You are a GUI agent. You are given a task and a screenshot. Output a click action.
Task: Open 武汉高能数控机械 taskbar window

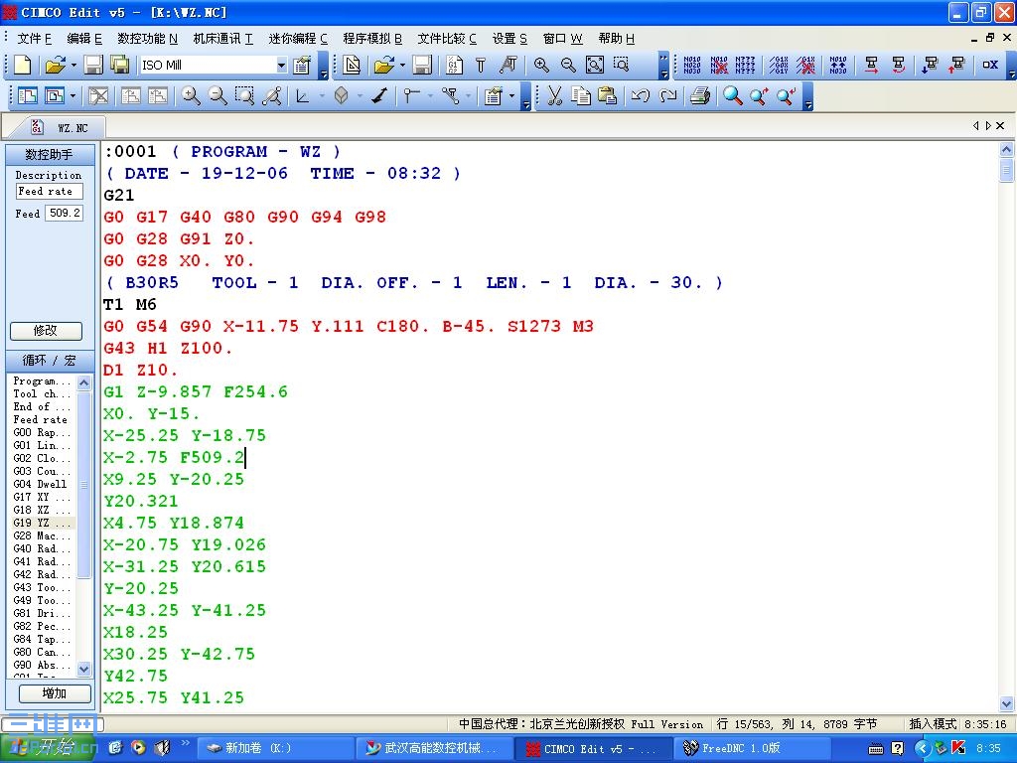[x=434, y=748]
